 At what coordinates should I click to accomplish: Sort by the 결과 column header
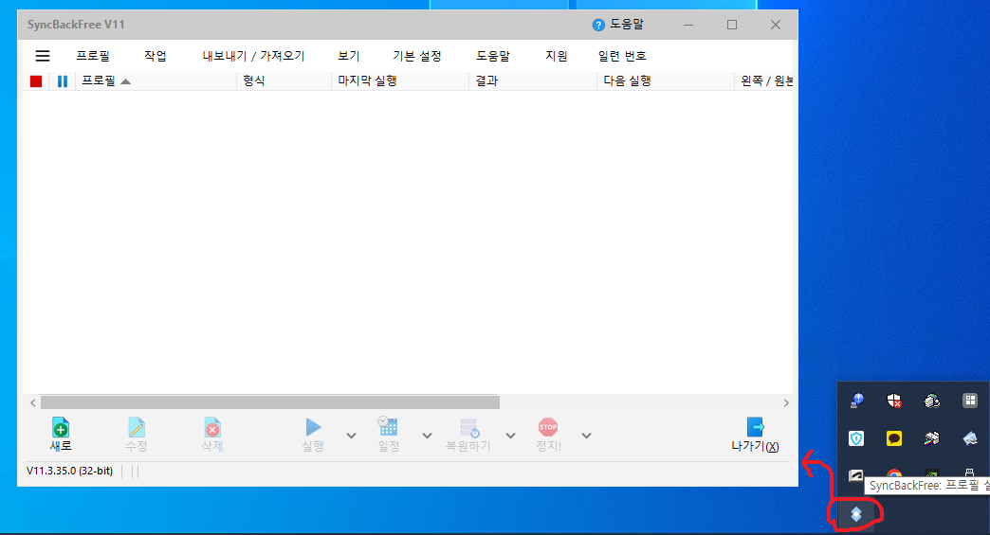coord(533,80)
